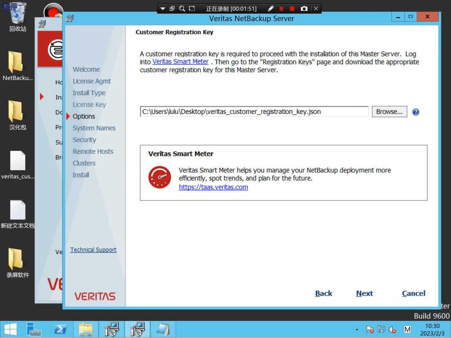Click the registration key file path field
This screenshot has width=451, height=338.
pos(254,112)
